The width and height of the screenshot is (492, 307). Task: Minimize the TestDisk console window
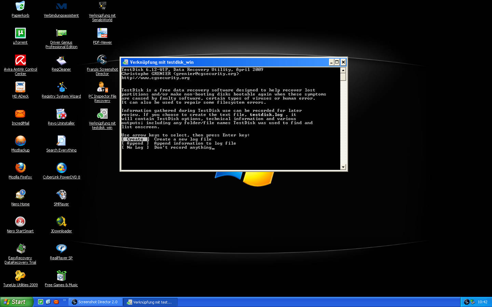(331, 62)
